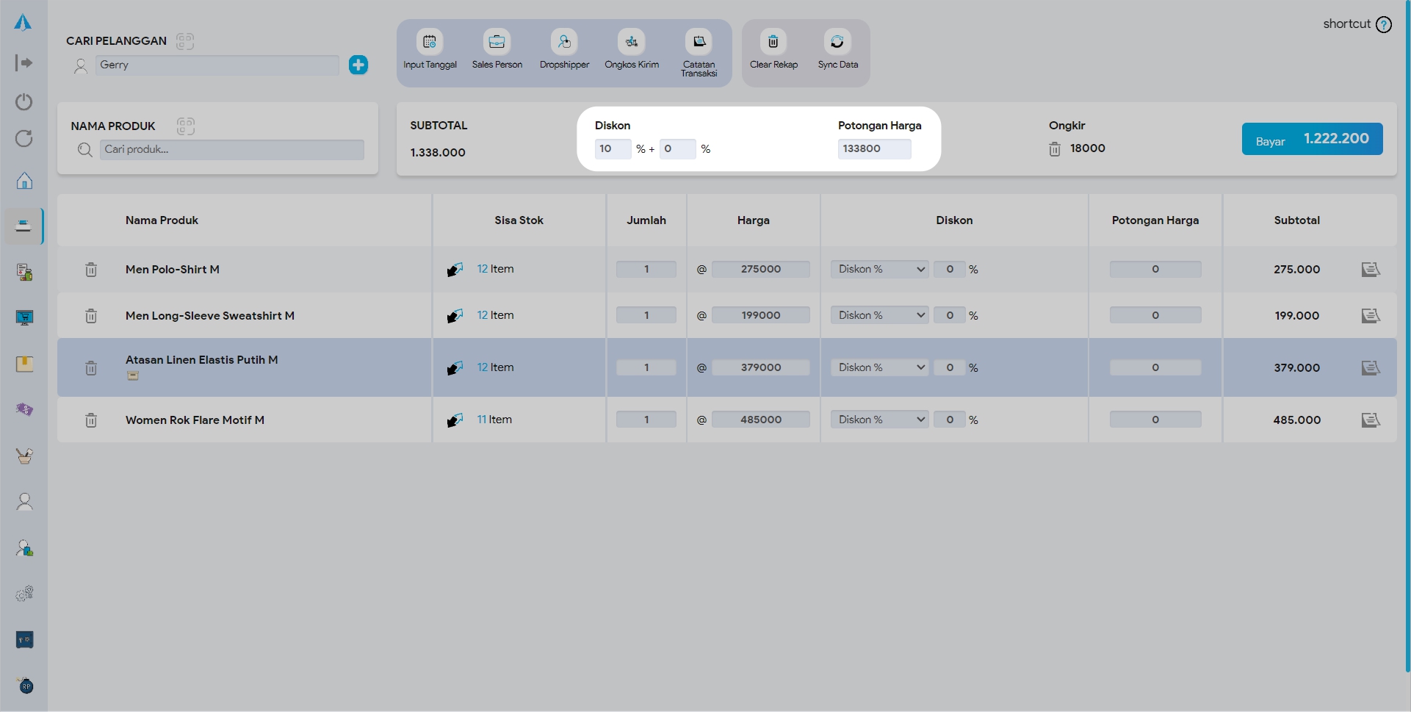The width and height of the screenshot is (1411, 712).
Task: Click the power icon in sidebar
Action: pyautogui.click(x=24, y=101)
